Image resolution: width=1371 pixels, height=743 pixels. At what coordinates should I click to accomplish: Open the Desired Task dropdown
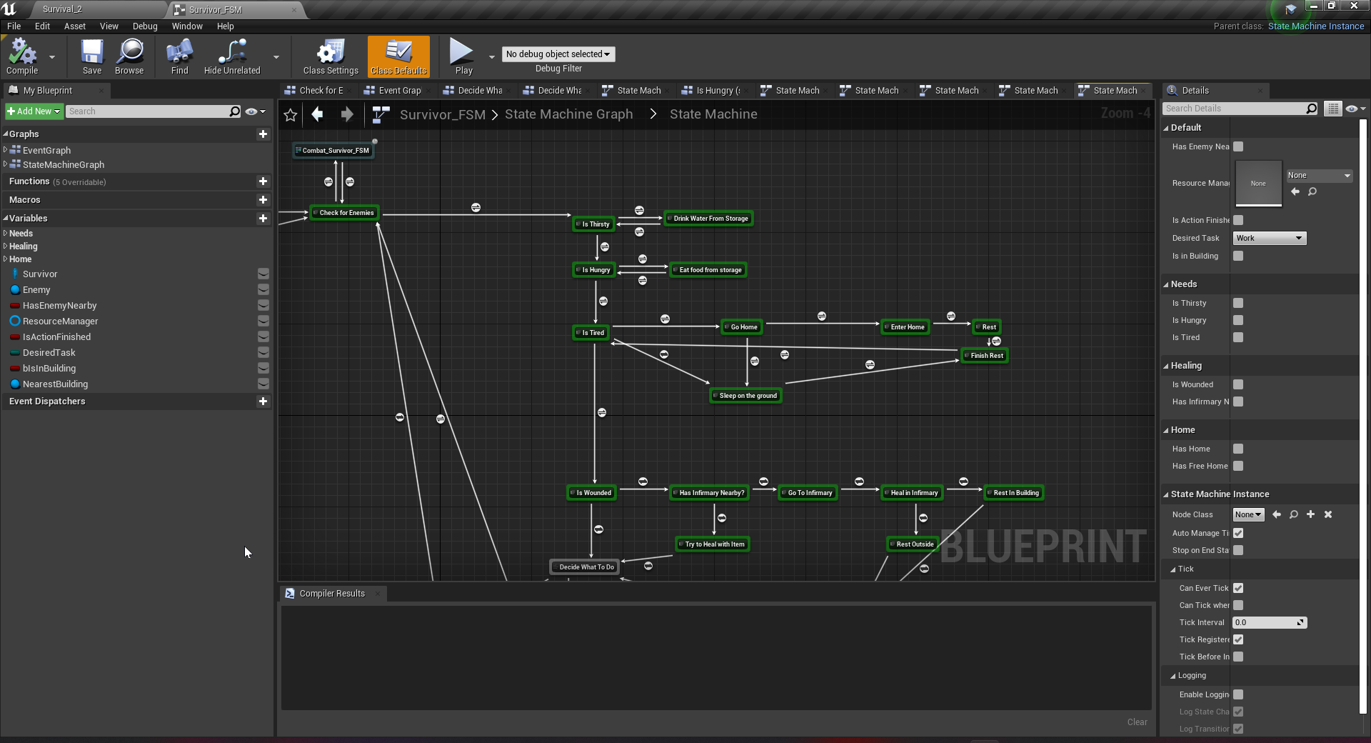[1269, 238]
